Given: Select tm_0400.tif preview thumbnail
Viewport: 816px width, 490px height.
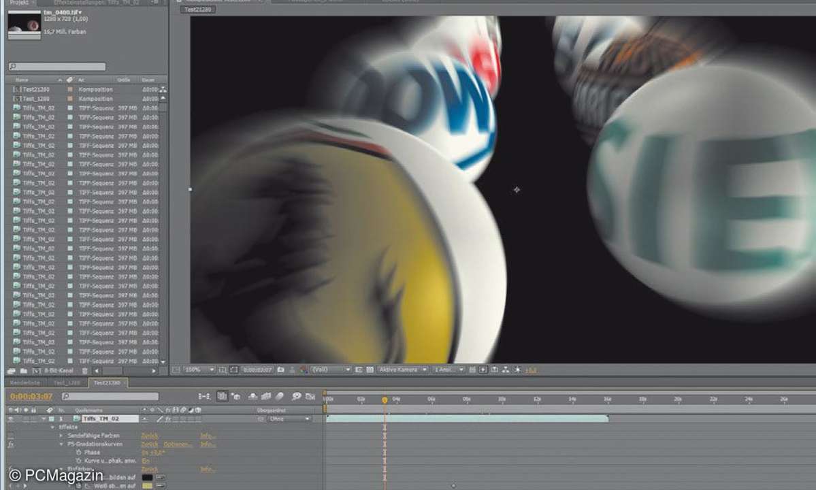Looking at the screenshot, I should tap(25, 24).
